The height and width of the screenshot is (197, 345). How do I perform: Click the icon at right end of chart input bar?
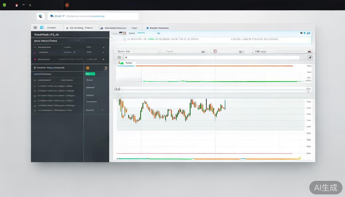pos(310,57)
